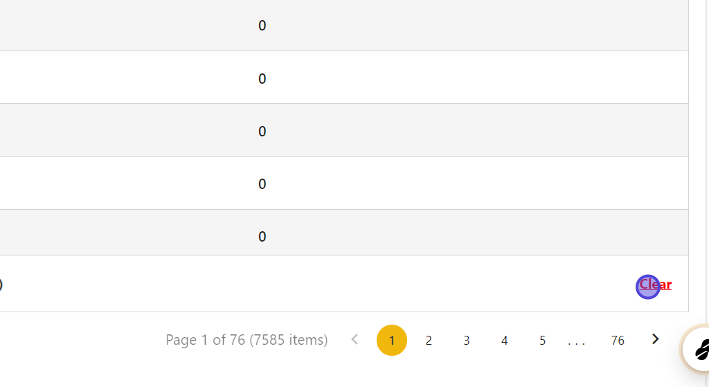Select the 0 in the second visible row
Screen dimensions: 709x387
point(262,79)
